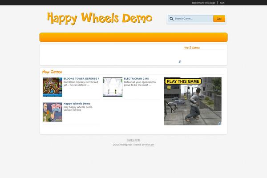This screenshot has height=178, width=267.
Task: Click the orange navigation bar
Action: tap(133, 37)
